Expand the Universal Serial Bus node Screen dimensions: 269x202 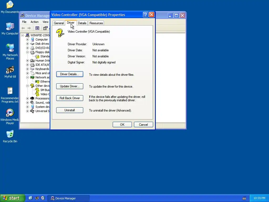27,111
